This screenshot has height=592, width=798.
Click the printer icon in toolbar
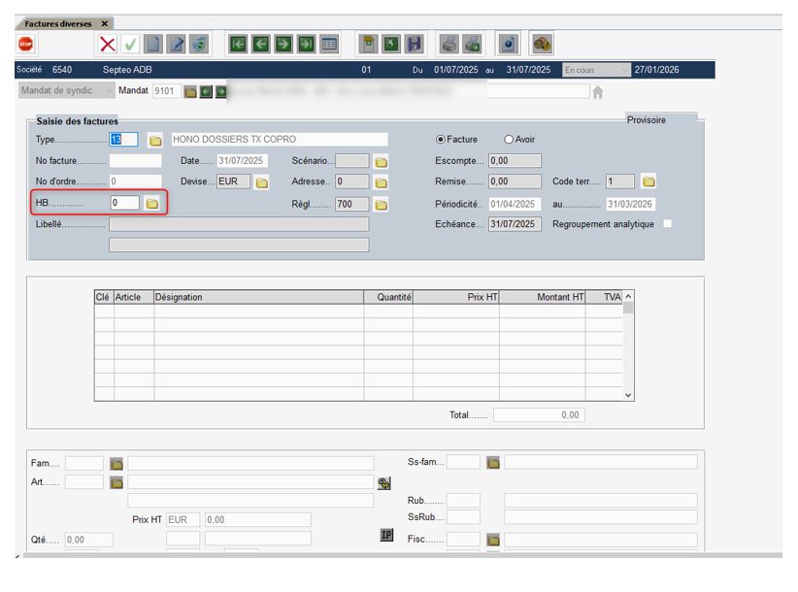pos(449,44)
